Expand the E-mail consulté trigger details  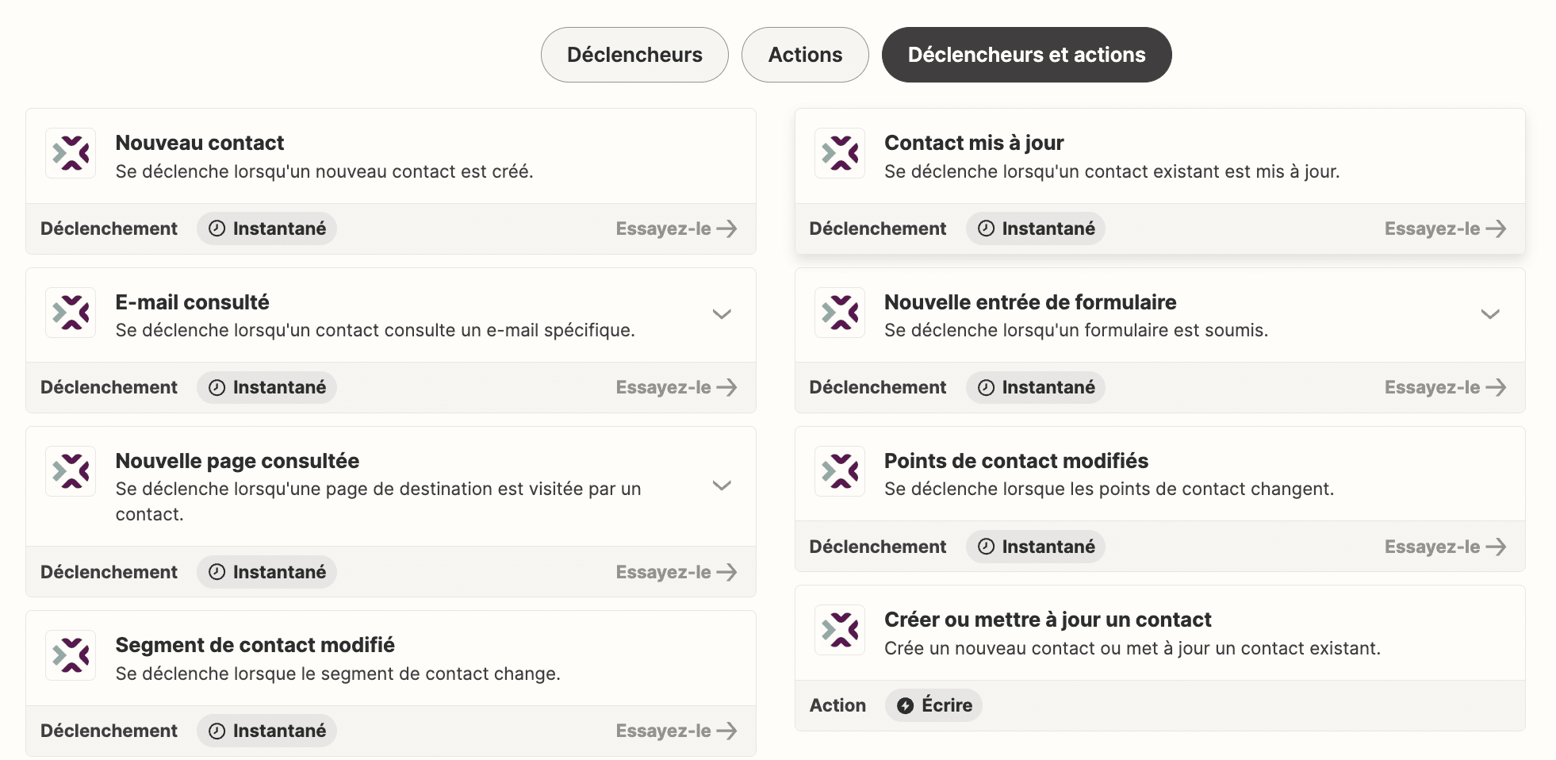click(x=722, y=314)
